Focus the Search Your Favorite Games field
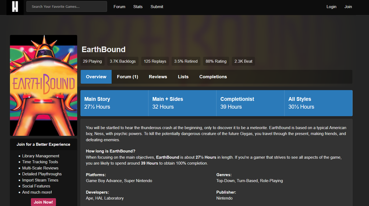The image size is (369, 206). coord(67,6)
